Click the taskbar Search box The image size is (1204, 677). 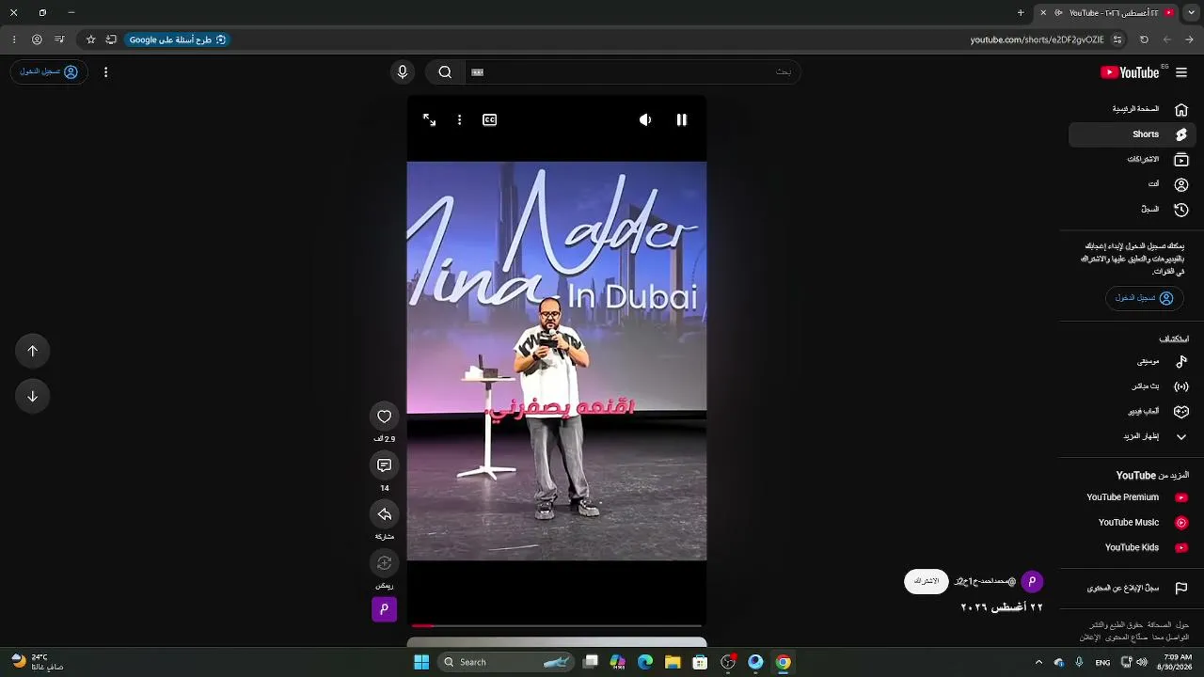[x=507, y=662]
